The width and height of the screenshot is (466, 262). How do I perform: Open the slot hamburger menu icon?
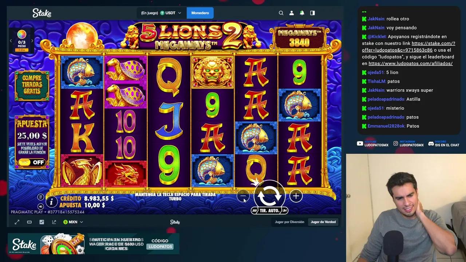[x=41, y=197]
